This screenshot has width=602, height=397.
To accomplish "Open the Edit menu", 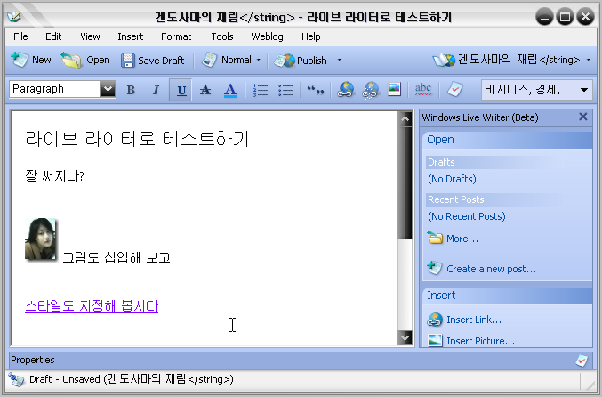I will [53, 36].
